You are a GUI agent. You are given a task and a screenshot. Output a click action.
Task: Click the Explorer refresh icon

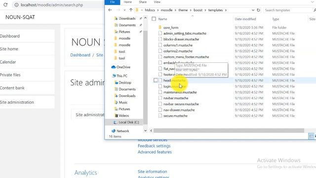258,10
